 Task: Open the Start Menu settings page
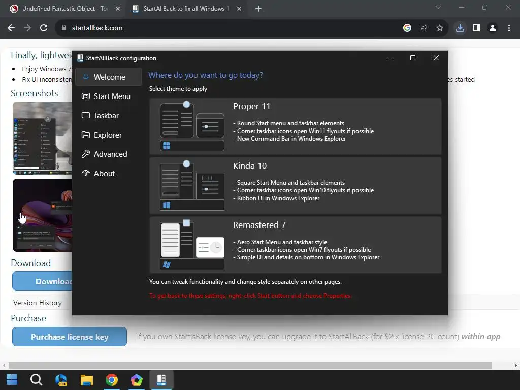pos(109,96)
